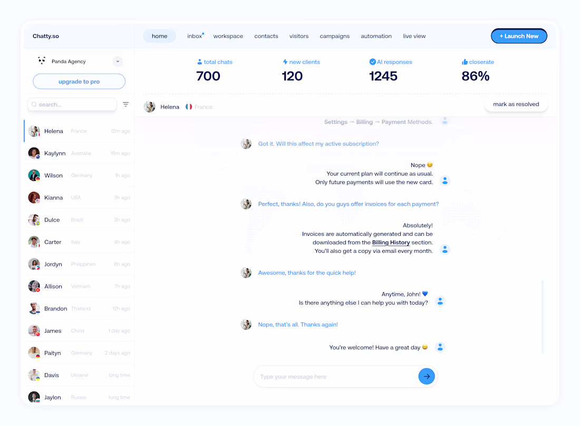580x426 pixels.
Task: Switch to the workspace tab
Action: [x=228, y=36]
